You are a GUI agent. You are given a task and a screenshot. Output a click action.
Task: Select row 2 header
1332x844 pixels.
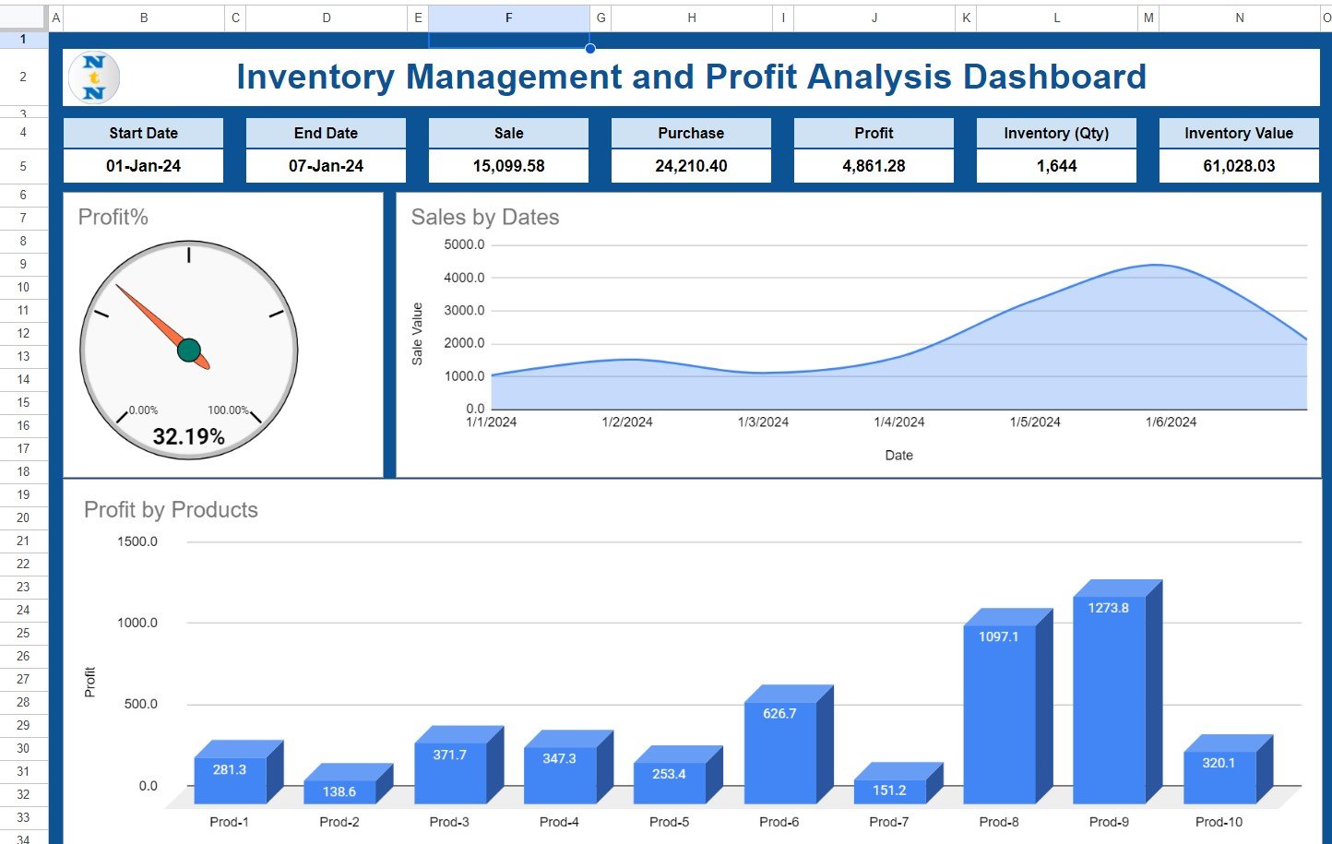coord(23,77)
